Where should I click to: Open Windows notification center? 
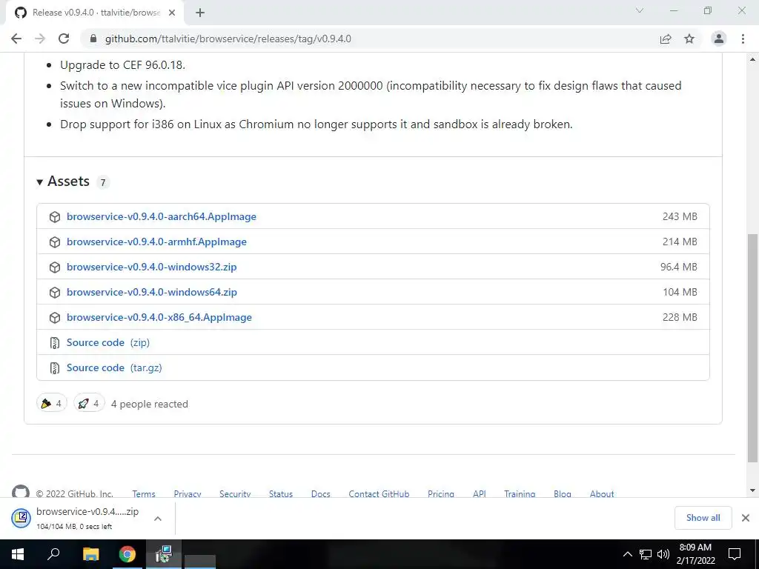735,554
